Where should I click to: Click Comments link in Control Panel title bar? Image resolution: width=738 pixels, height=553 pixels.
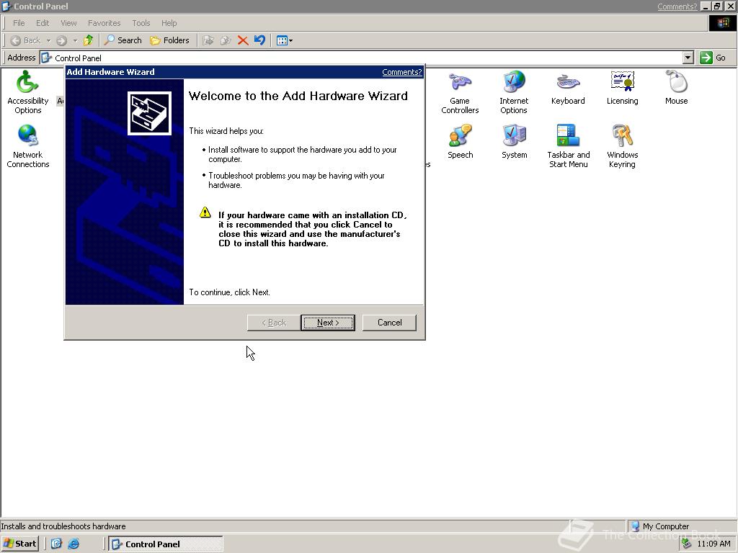677,6
